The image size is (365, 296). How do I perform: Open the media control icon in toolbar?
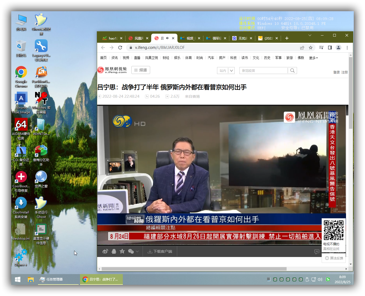[x=321, y=48]
